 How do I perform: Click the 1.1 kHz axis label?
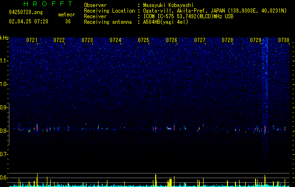click(4, 61)
